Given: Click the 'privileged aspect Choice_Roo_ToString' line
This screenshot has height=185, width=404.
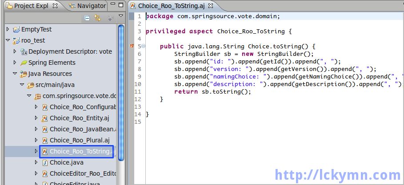Looking at the screenshot, I should (219, 31).
